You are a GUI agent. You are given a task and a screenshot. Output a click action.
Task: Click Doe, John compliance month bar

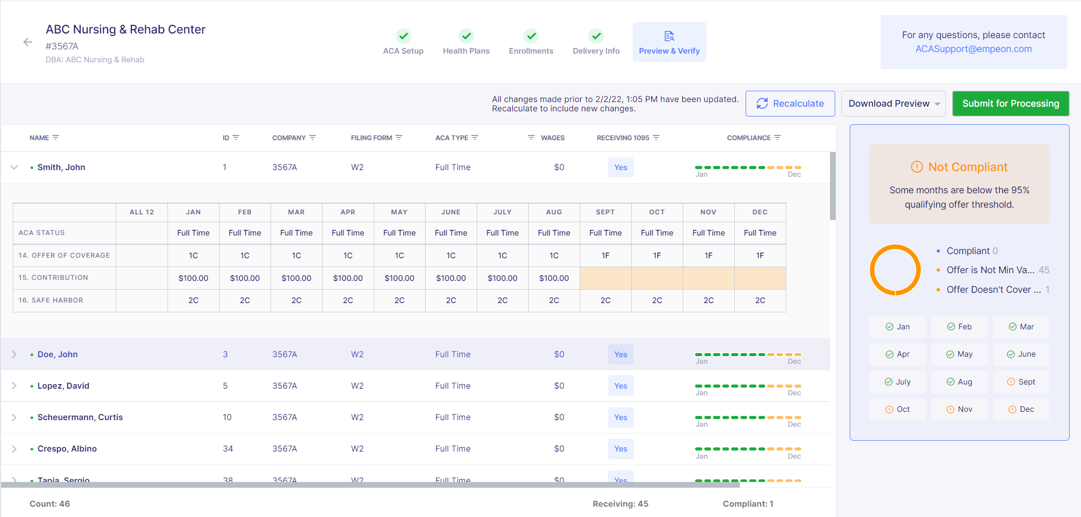[x=748, y=355]
